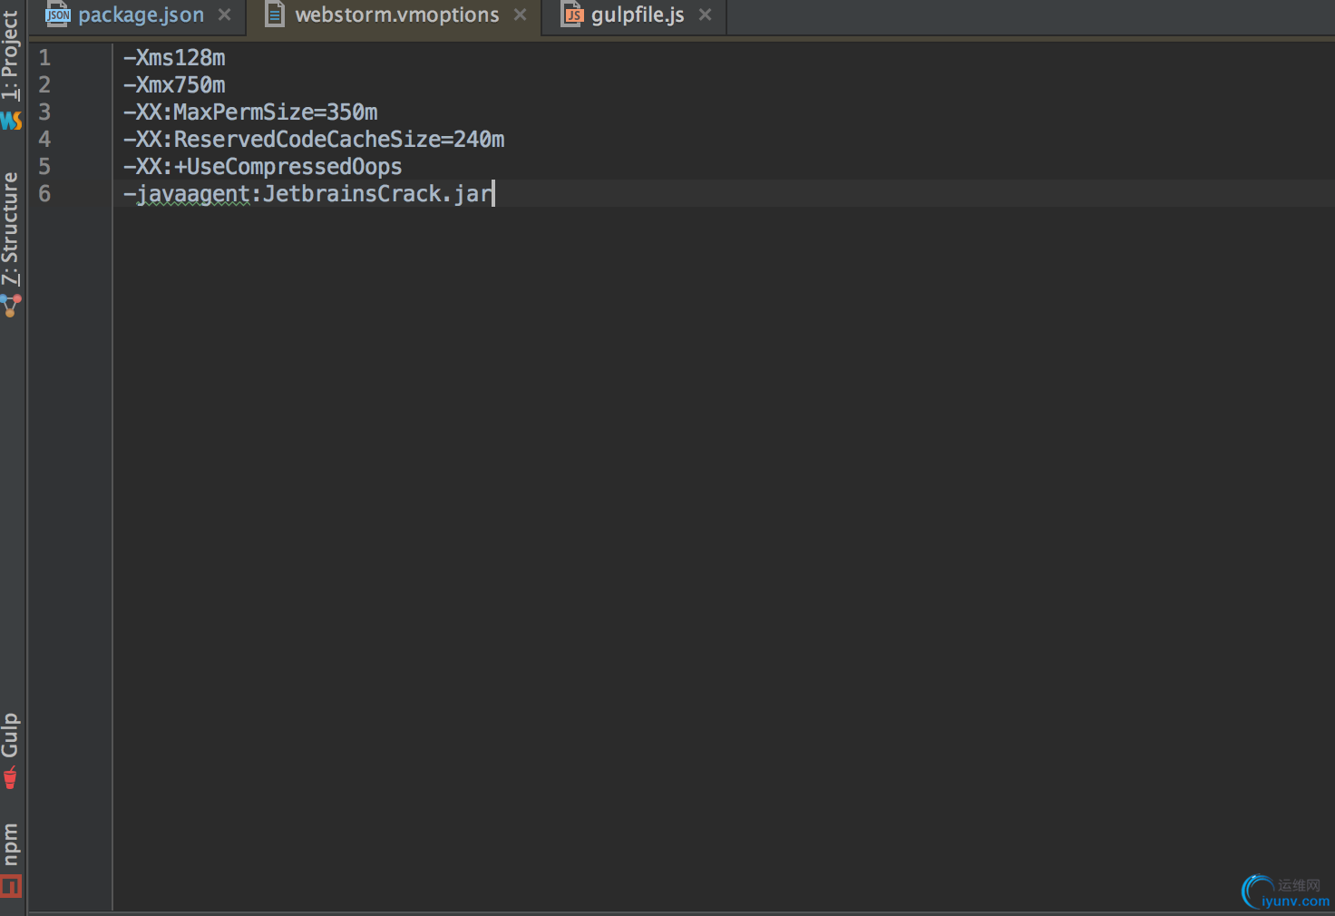Open the 1: Project tool window
Image resolution: width=1335 pixels, height=916 pixels.
coord(10,54)
